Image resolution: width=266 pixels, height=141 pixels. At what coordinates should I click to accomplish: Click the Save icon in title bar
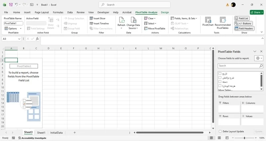point(11,5)
